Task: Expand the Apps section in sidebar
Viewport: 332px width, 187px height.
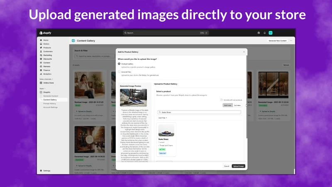Action: [x=42, y=89]
